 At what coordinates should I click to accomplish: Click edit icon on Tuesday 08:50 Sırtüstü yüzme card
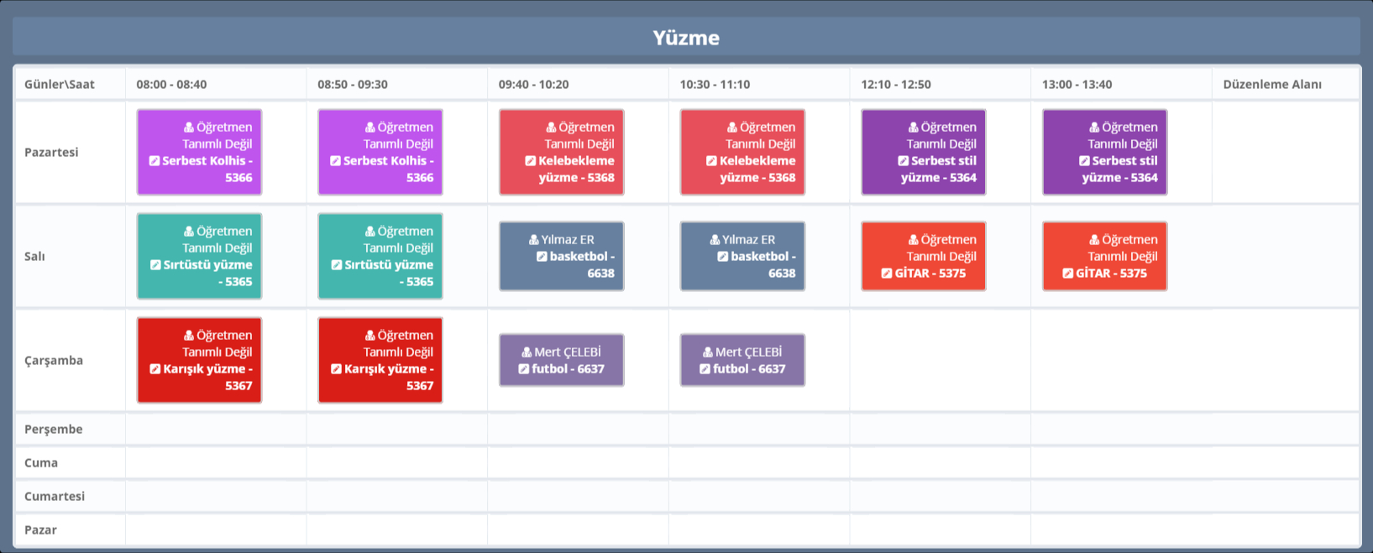point(336,265)
